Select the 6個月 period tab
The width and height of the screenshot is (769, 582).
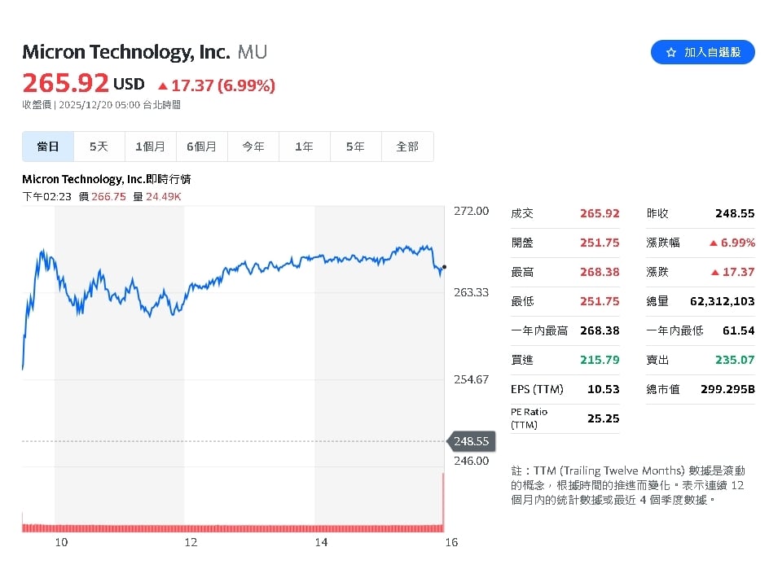coord(201,147)
